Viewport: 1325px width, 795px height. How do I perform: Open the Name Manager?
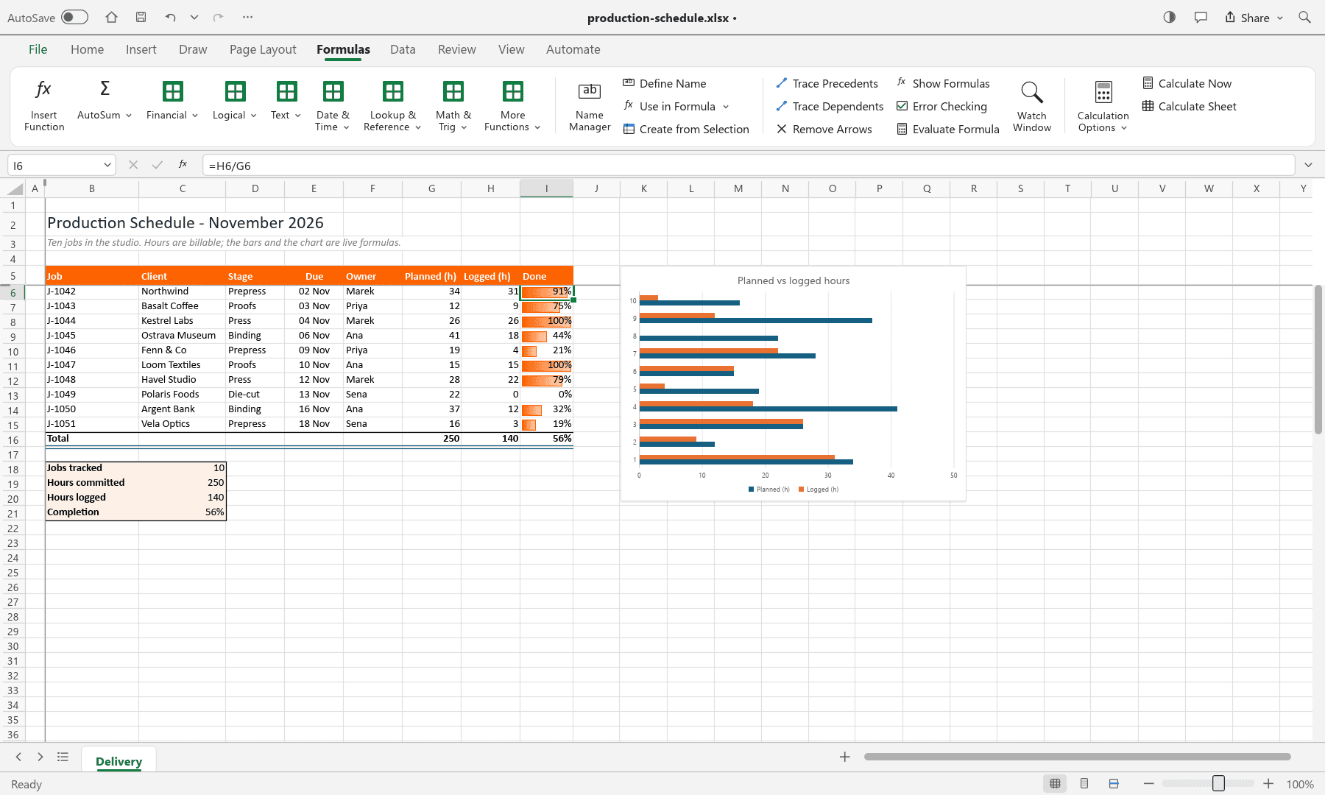tap(590, 106)
